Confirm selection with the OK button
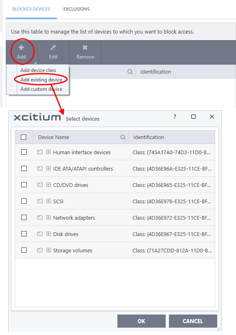236x335 pixels. pyautogui.click(x=142, y=321)
